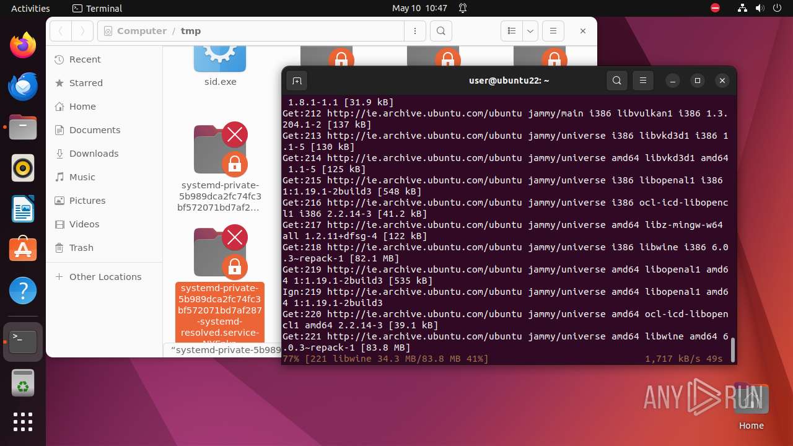Open the Terminal hamburger menu
793x446 pixels.
[x=643, y=81]
